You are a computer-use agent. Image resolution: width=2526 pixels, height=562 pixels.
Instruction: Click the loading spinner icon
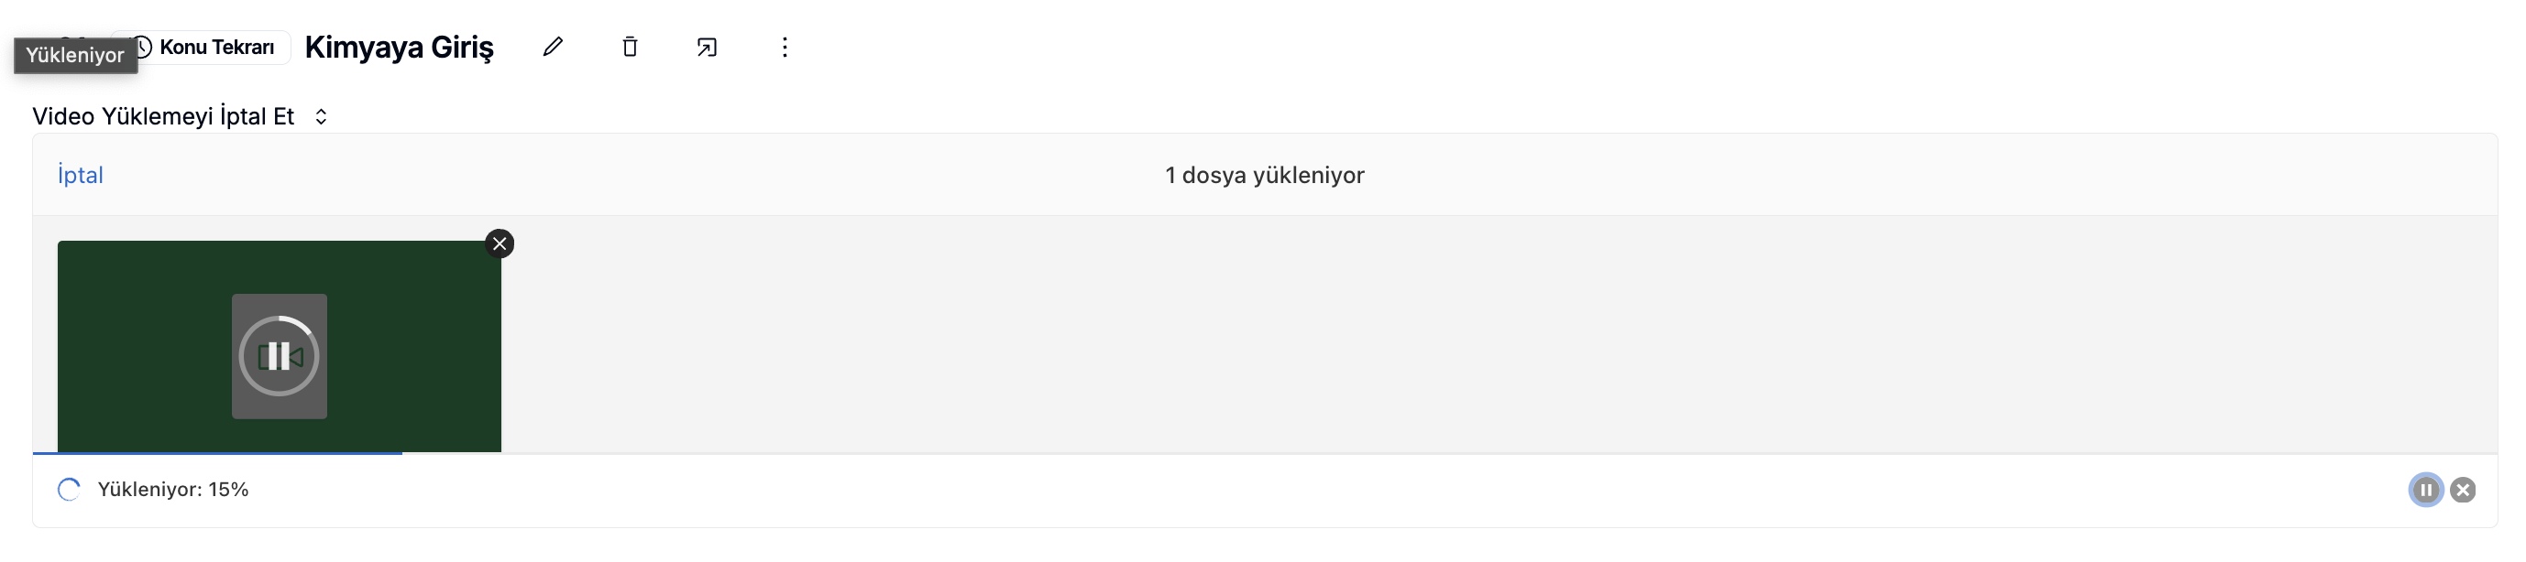(69, 490)
